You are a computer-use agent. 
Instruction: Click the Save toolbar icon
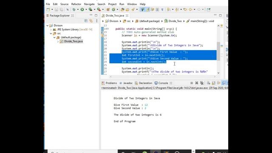(x=57, y=9)
